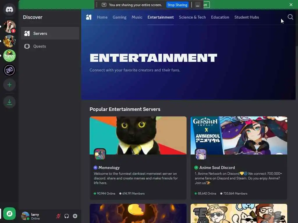Close the green top banner
Viewport: 298px width, 223px height.
click(x=291, y=5)
